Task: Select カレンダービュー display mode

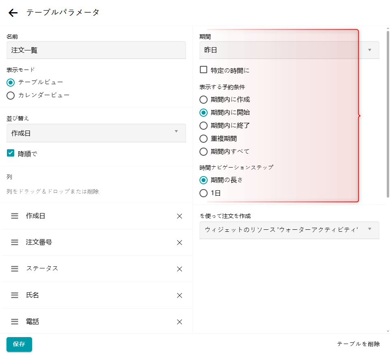Action: coord(11,96)
